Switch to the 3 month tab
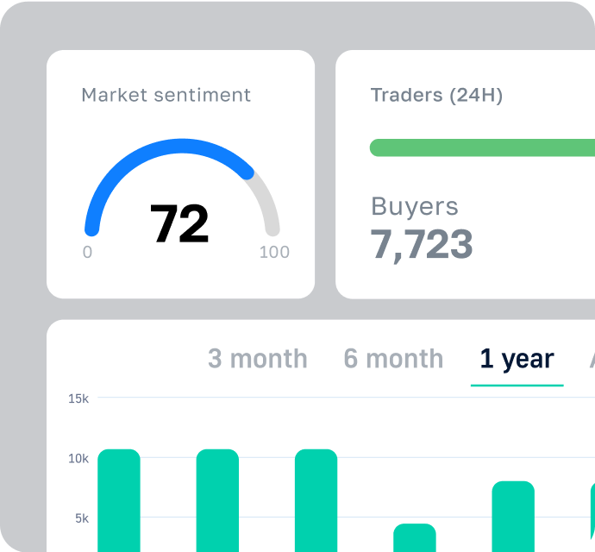Viewport: 595px width, 552px height. click(x=258, y=359)
